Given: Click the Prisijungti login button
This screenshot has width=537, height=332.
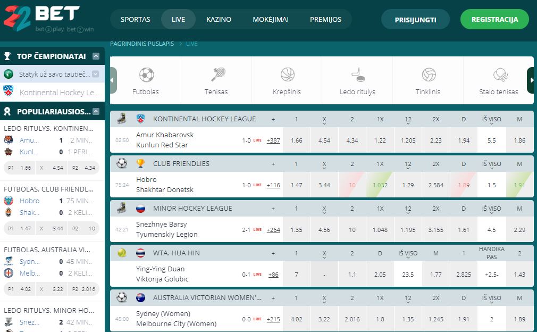Looking at the screenshot, I should click(415, 20).
